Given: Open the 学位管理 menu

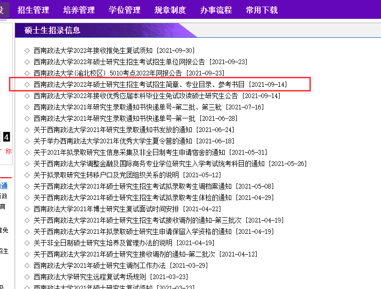Looking at the screenshot, I should click(125, 10).
